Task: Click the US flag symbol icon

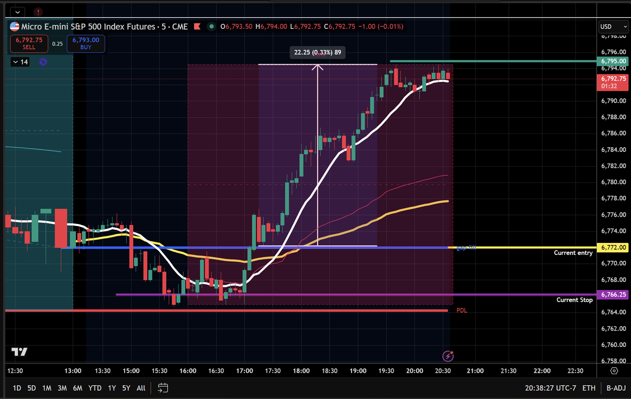Action: pyautogui.click(x=14, y=26)
